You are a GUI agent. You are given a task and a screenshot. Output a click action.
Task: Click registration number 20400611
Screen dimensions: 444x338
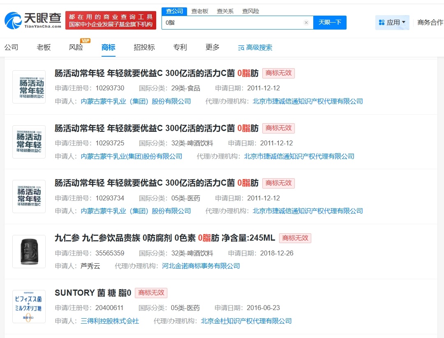coord(109,308)
